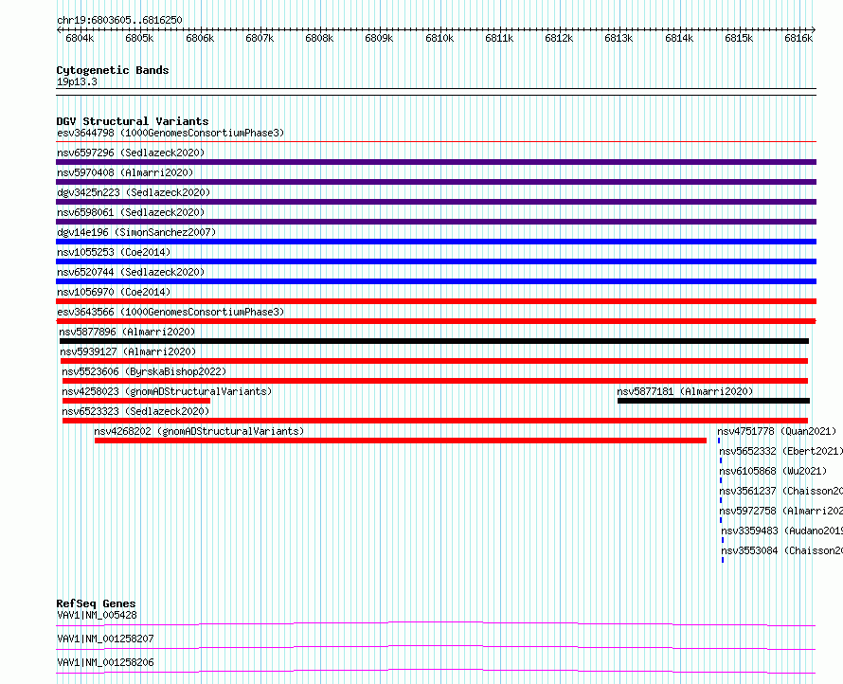Image resolution: width=843 pixels, height=684 pixels.
Task: Click purple bar under nsv5970408
Action: point(436,182)
